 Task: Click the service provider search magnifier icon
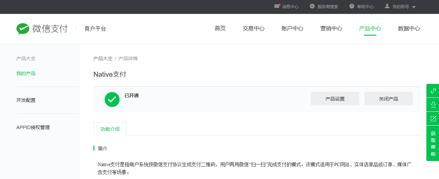(312, 6)
